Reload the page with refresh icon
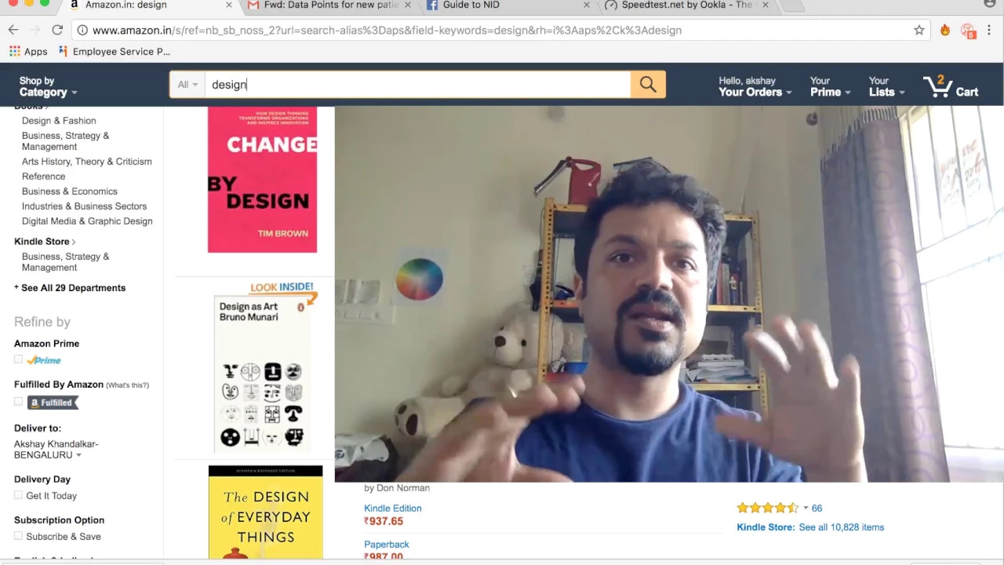Viewport: 1004px width, 565px height. (57, 30)
